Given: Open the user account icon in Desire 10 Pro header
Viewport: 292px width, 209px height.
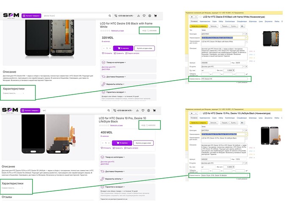Looking at the screenshot, I should 149,111.
